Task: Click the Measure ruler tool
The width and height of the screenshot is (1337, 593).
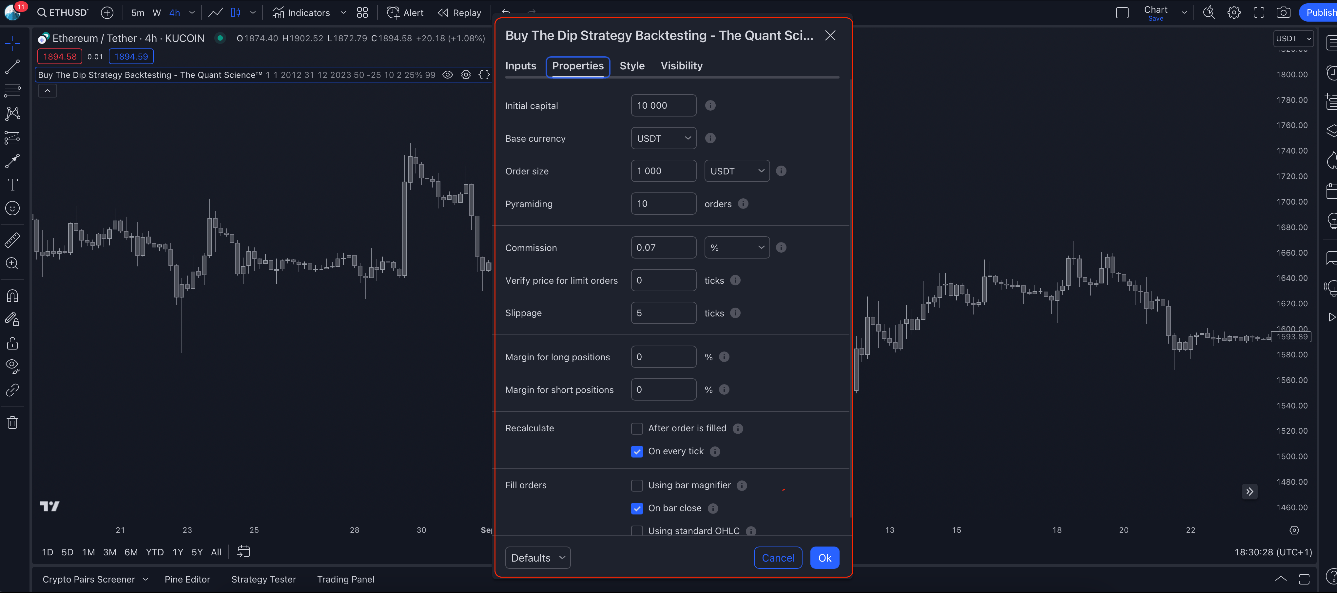Action: (12, 240)
